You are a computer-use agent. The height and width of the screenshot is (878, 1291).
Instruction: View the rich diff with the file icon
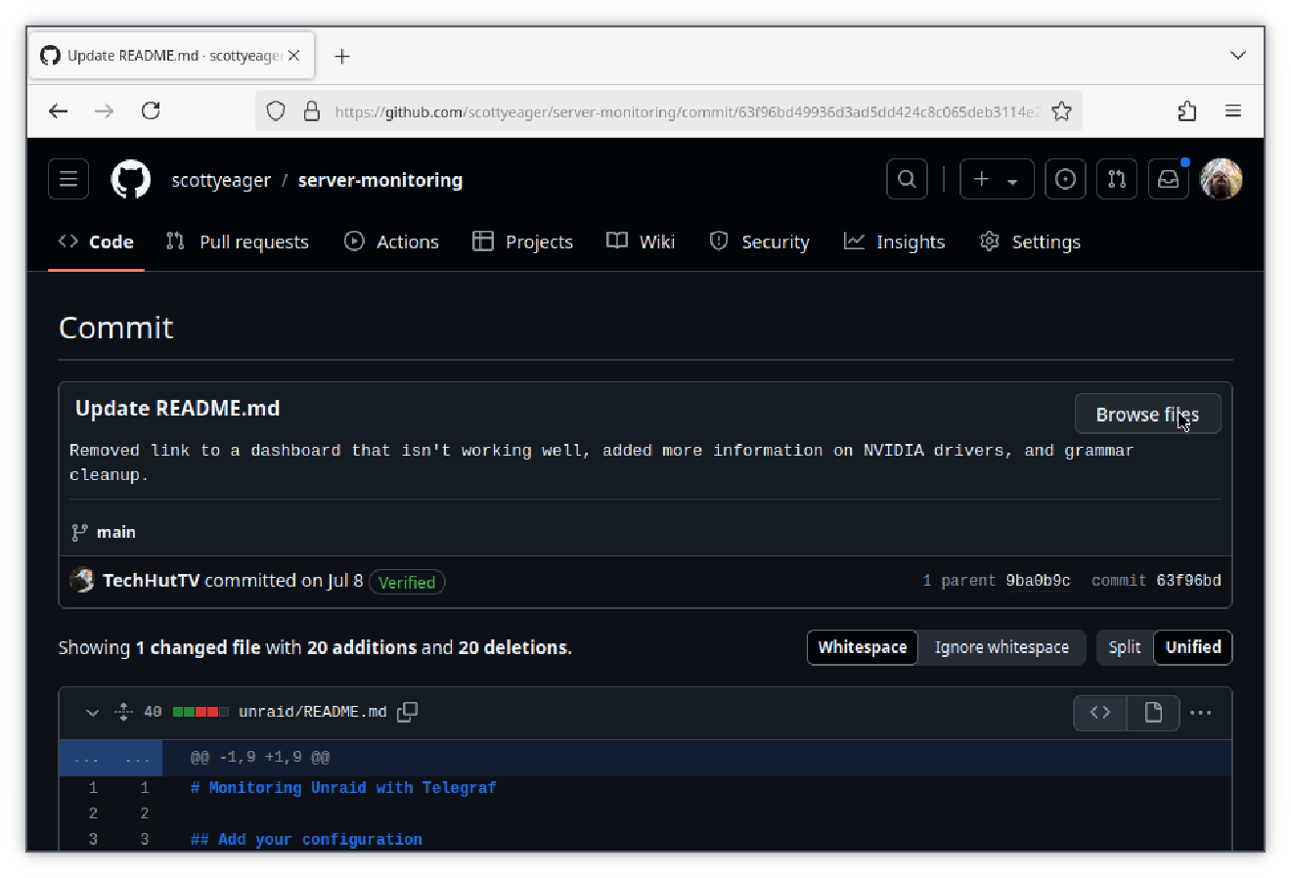pos(1152,713)
